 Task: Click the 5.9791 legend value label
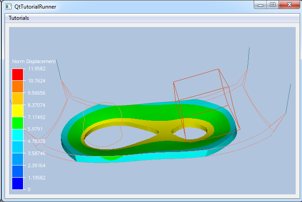coord(35,129)
